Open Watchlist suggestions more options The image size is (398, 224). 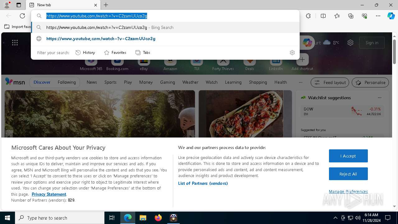click(380, 98)
